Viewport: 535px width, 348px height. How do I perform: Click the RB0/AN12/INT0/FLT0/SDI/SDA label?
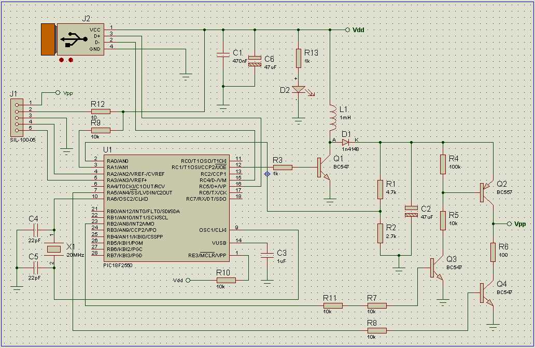143,212
